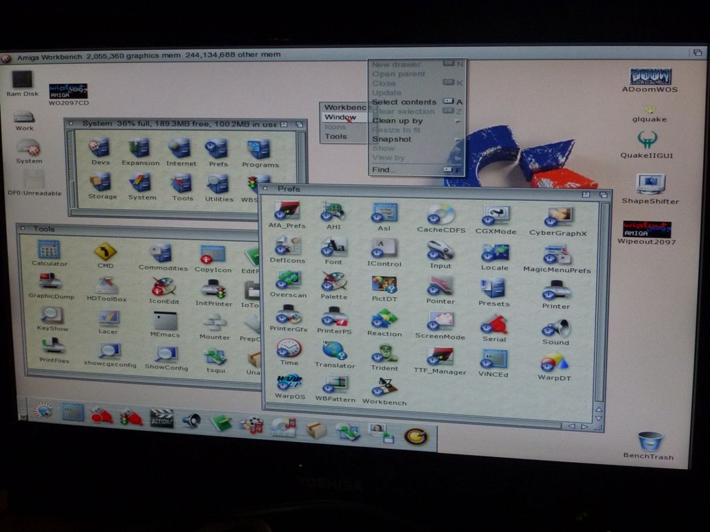Choose Select contents from the Window menu
Viewport: 710px width, 532px height.
coord(404,102)
